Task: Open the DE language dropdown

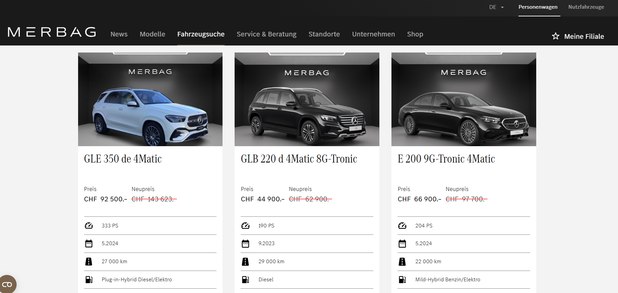Action: pyautogui.click(x=496, y=7)
